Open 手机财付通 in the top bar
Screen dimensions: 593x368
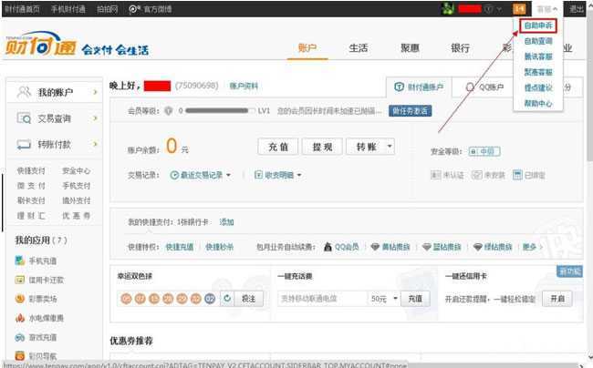tap(68, 9)
